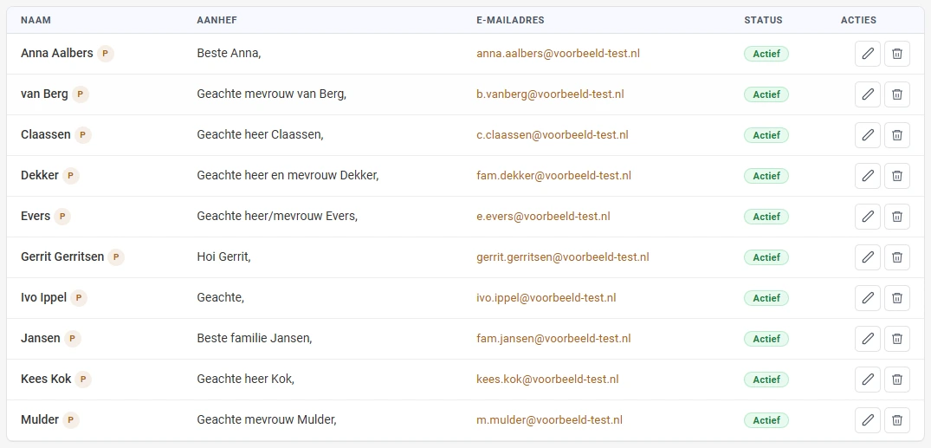Screen dimensions: 931x448
Task: Click salutation 'Geachte heer Kok,'
Action: 246,379
